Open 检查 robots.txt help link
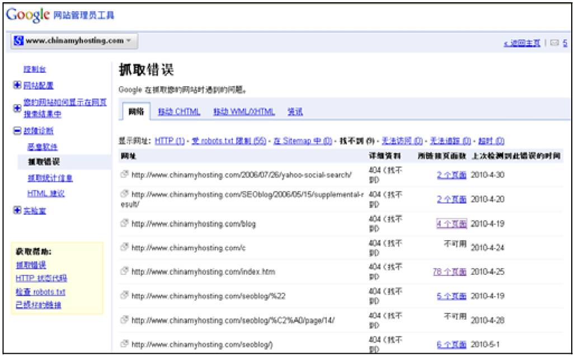This screenshot has height=356, width=574. coord(41,292)
